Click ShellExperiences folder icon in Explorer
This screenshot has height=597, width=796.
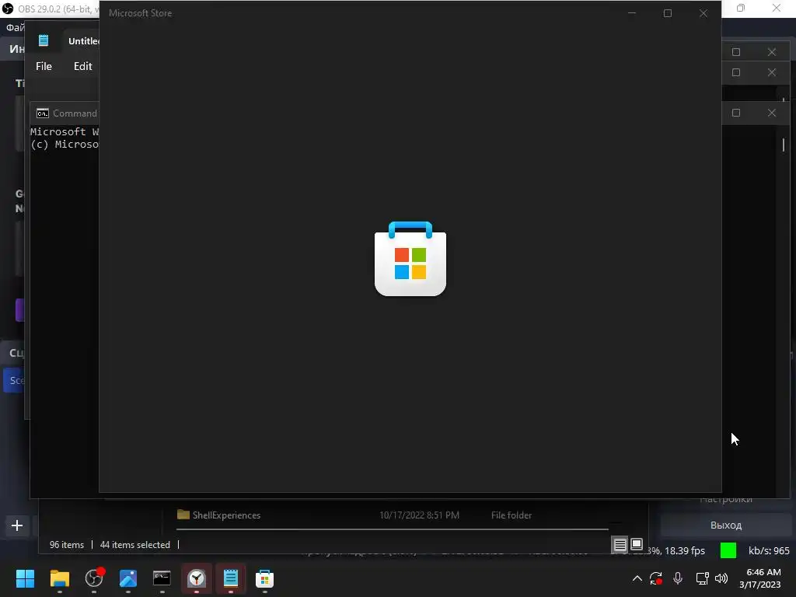click(183, 515)
